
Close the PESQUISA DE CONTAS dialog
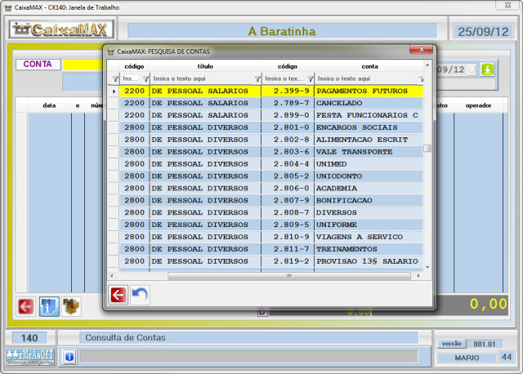coord(422,51)
